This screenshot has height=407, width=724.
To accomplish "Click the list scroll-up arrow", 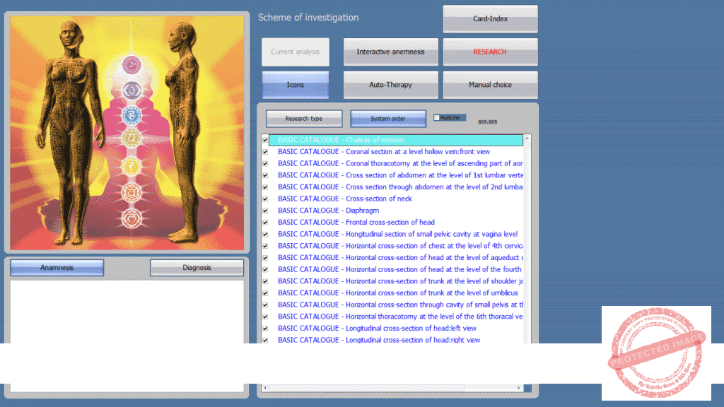I will tap(527, 138).
